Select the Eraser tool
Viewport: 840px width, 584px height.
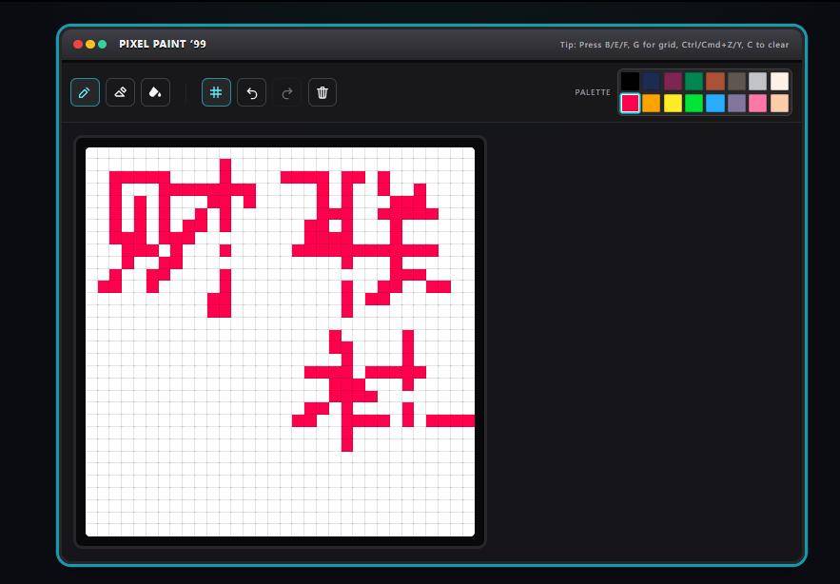click(x=120, y=92)
